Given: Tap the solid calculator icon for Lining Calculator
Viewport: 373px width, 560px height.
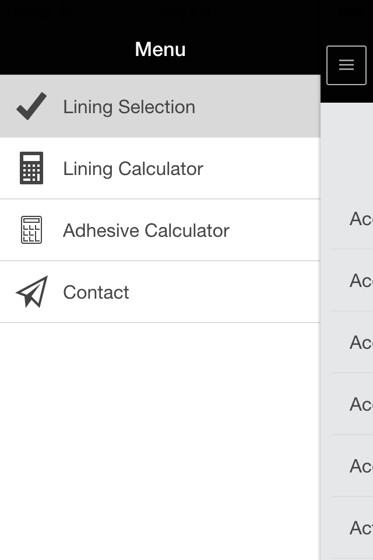Looking at the screenshot, I should click(x=31, y=168).
